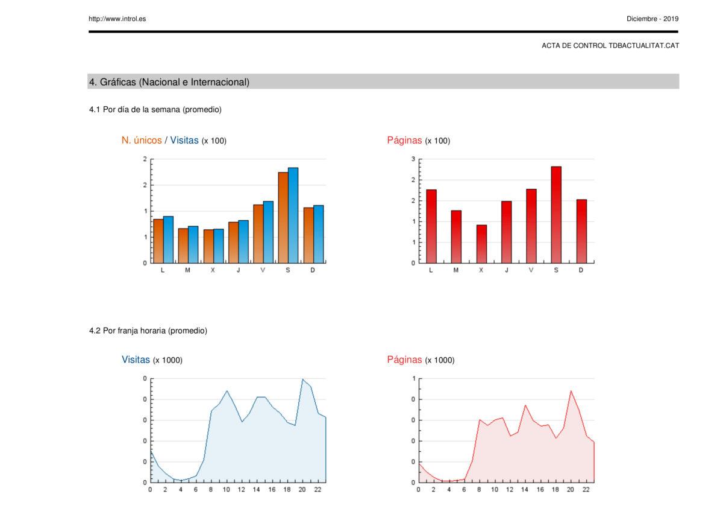Click Friday red bar in Páginas chart
This screenshot has height=520, width=723.
531,226
